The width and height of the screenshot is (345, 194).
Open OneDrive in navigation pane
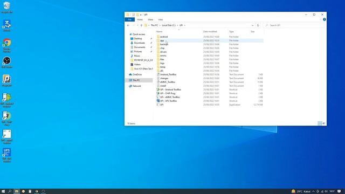(x=137, y=74)
